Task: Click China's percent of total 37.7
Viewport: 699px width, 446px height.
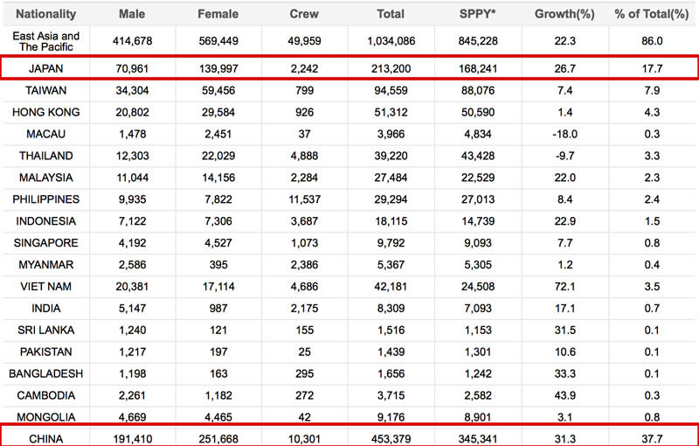Action: tap(652, 439)
